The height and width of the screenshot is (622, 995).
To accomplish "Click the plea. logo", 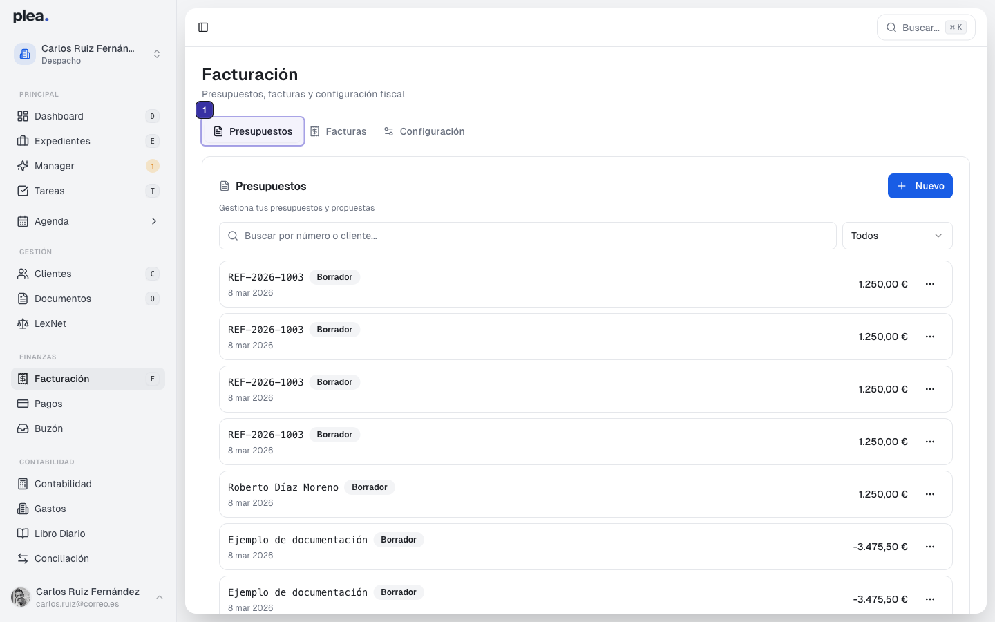I will pos(31,17).
